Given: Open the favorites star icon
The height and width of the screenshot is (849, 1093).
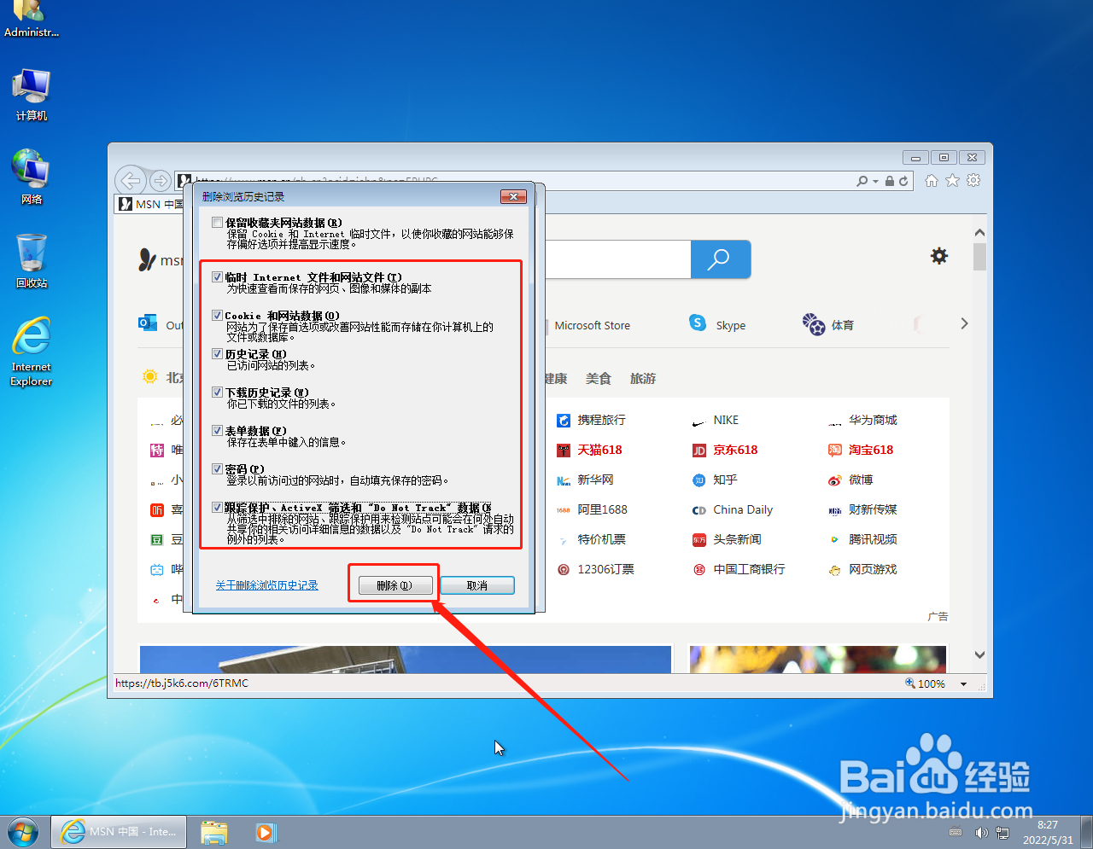Looking at the screenshot, I should click(x=952, y=180).
